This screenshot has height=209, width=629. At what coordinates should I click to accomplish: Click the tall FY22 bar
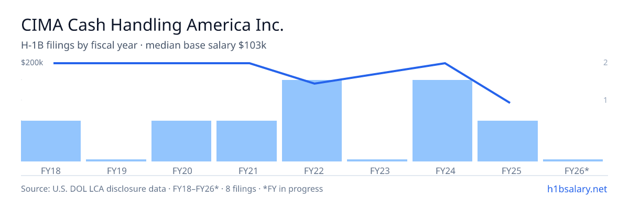(x=312, y=121)
